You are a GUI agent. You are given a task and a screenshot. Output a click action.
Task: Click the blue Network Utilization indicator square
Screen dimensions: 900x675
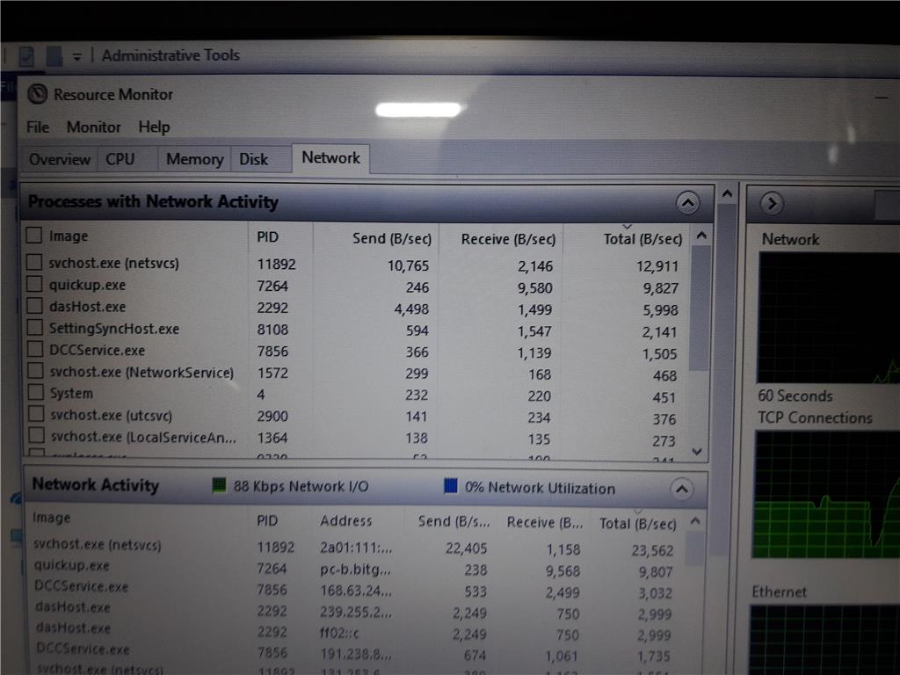(451, 486)
